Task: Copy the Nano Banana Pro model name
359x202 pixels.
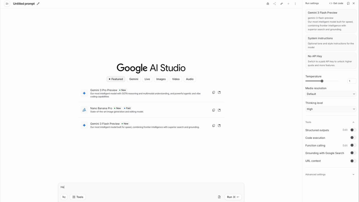Action: [x=214, y=110]
